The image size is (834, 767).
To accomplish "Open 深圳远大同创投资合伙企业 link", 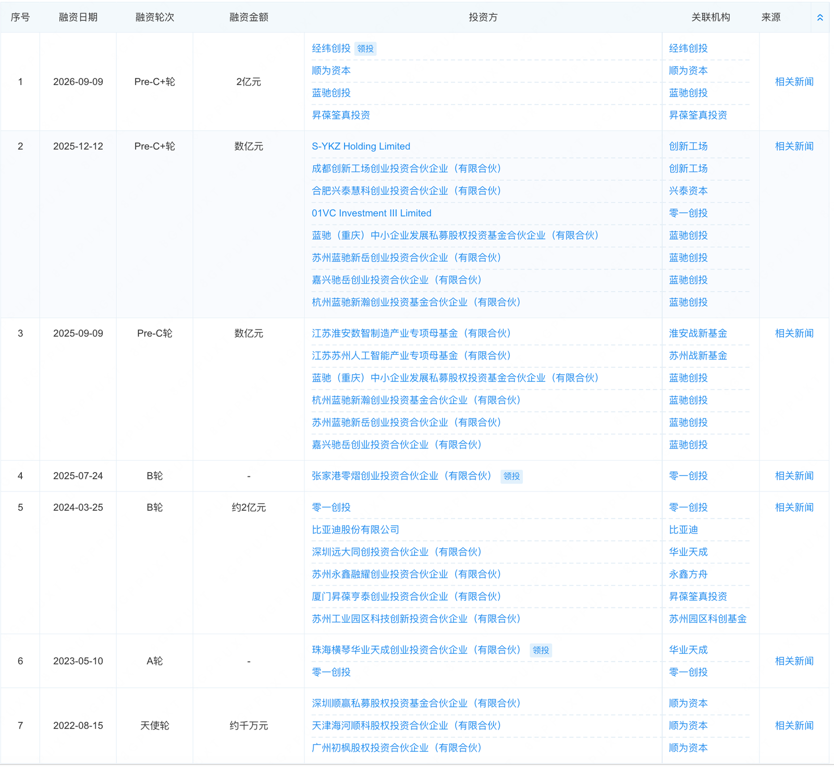I will [397, 552].
